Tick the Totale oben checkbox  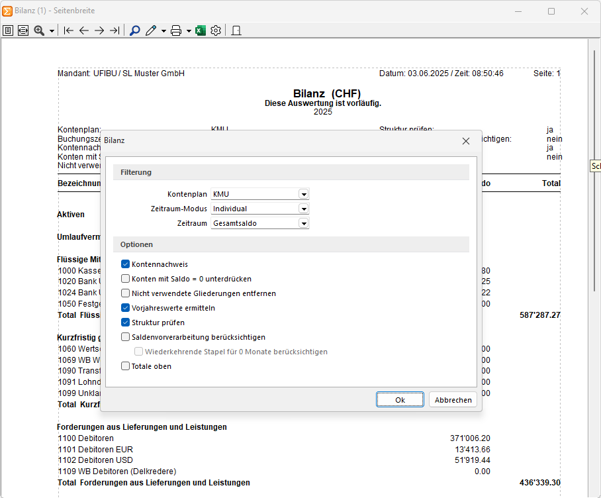point(125,366)
